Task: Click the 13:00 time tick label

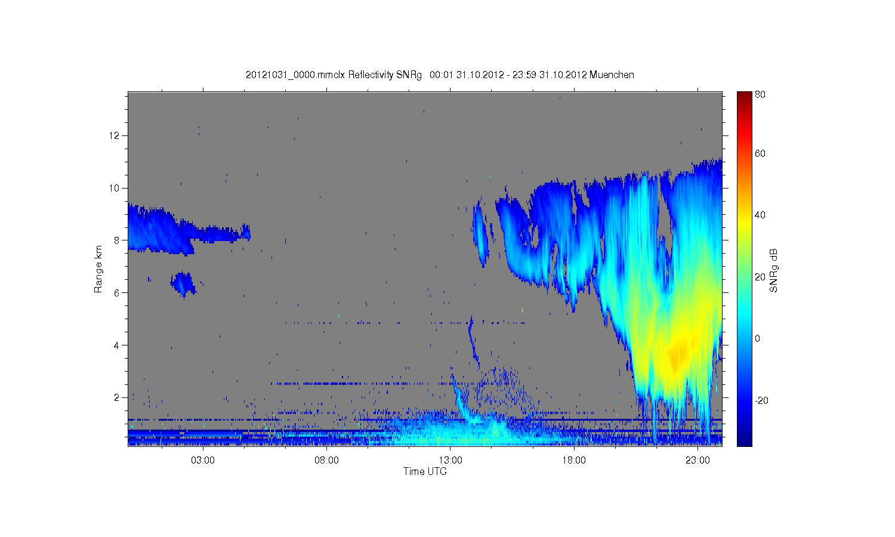Action: (450, 461)
